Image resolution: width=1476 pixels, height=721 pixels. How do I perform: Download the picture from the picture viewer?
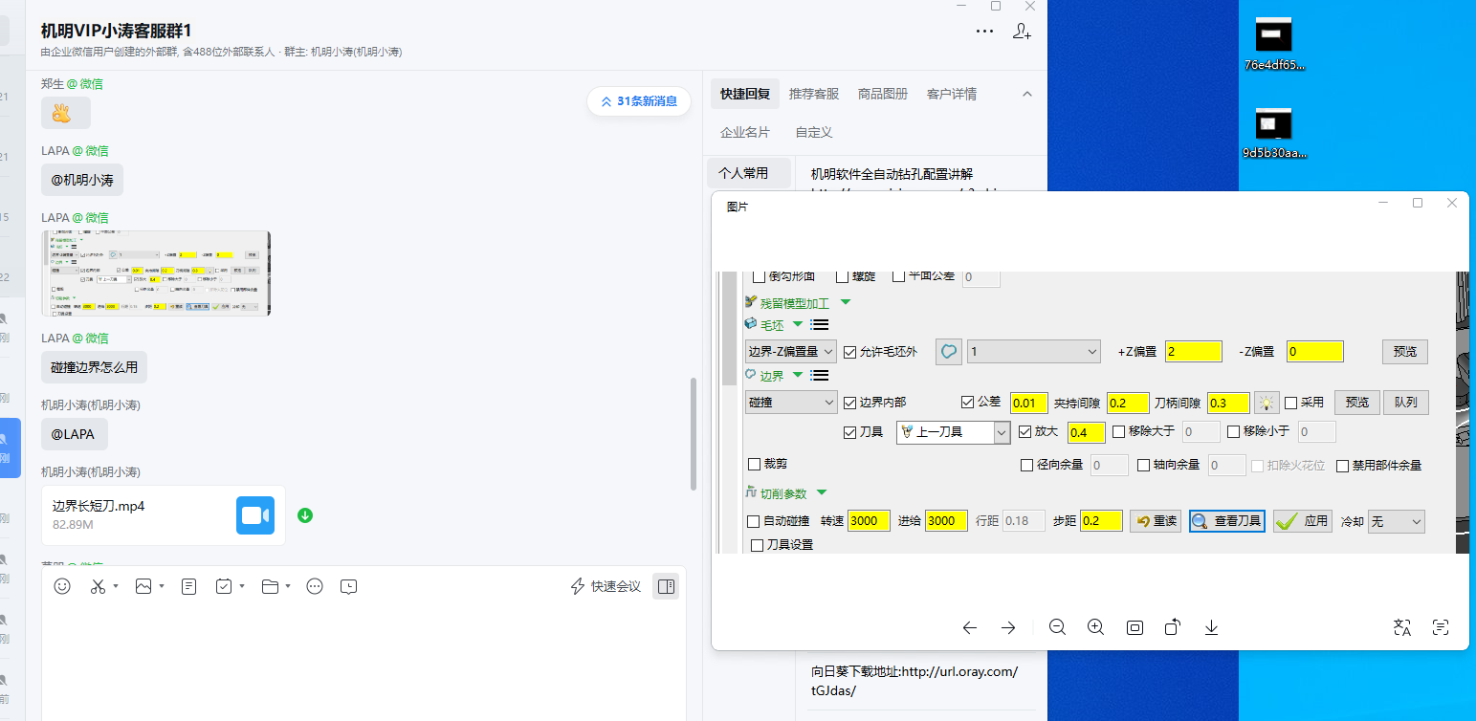[1211, 627]
